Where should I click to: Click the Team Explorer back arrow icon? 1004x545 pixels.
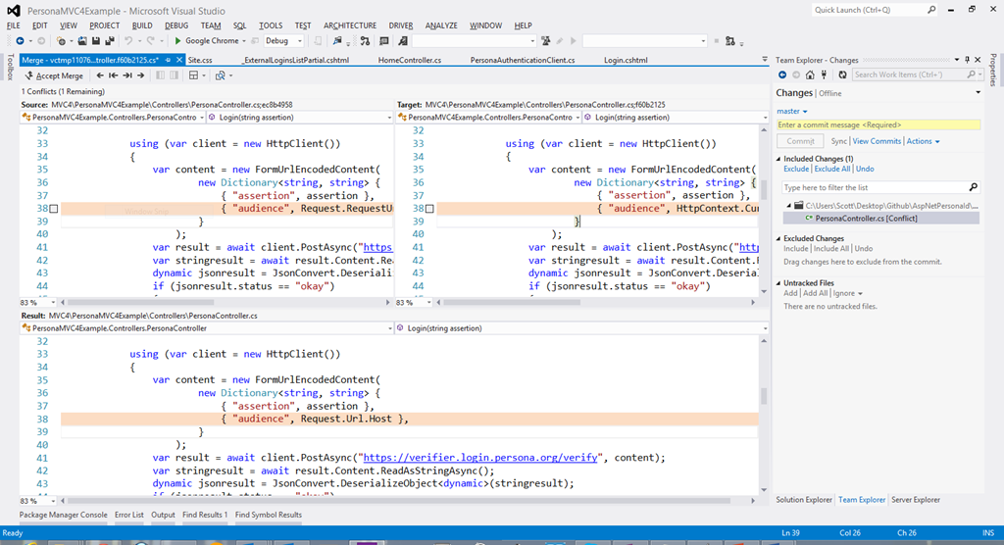point(781,74)
